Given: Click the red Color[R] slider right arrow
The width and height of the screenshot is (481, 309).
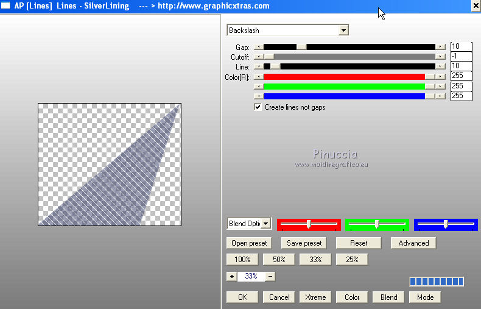Looking at the screenshot, I should click(440, 77).
